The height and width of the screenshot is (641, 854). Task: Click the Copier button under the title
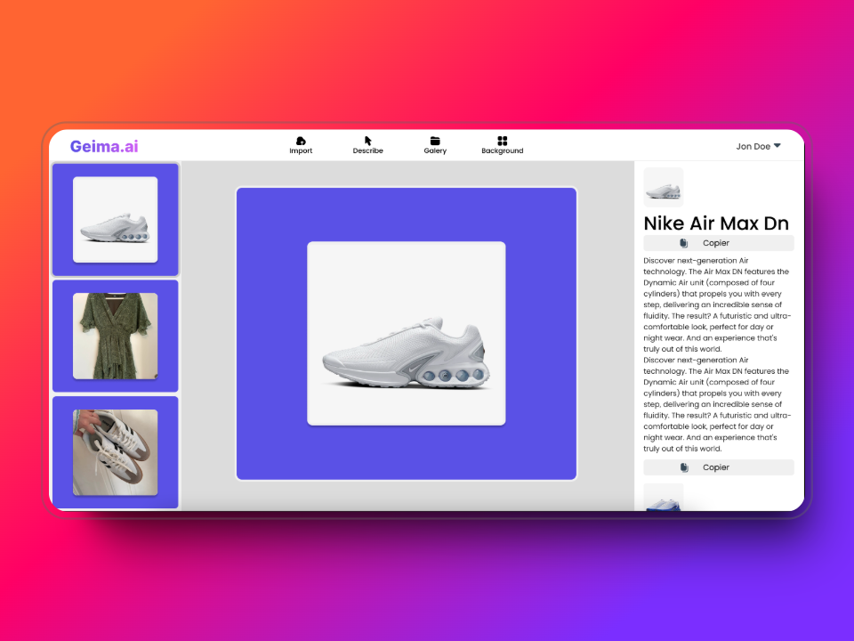click(x=719, y=243)
